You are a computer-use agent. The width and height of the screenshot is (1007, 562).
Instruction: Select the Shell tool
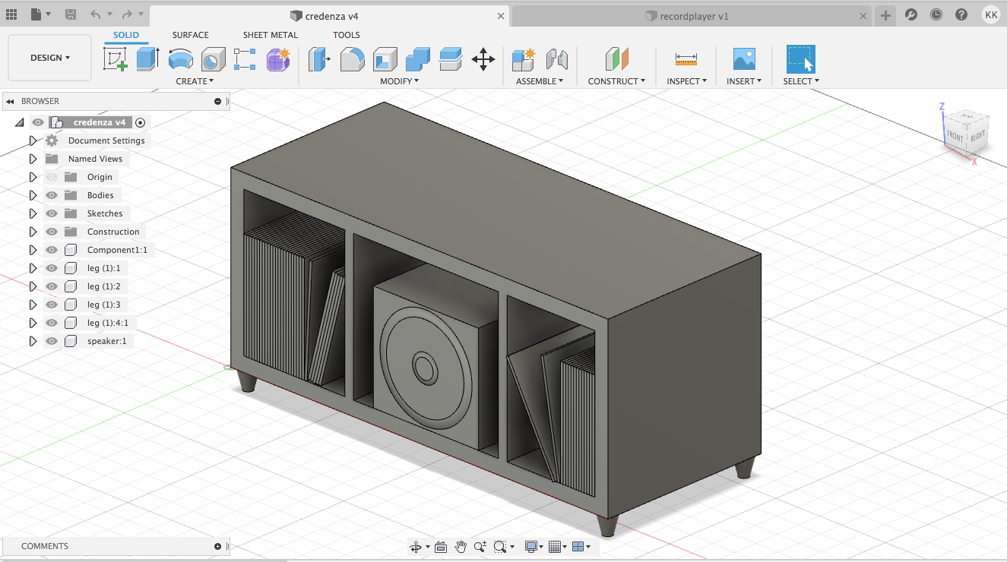[x=385, y=59]
